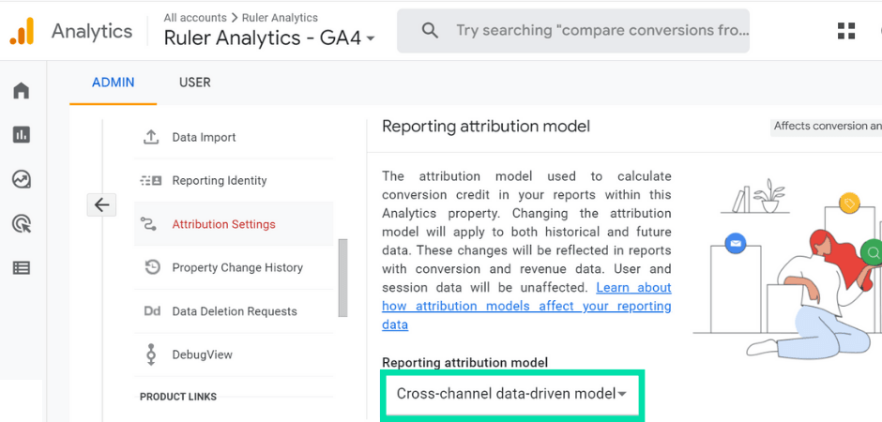The image size is (882, 422).
Task: Open Cross-channel data-driven model dropdown
Action: 511,394
